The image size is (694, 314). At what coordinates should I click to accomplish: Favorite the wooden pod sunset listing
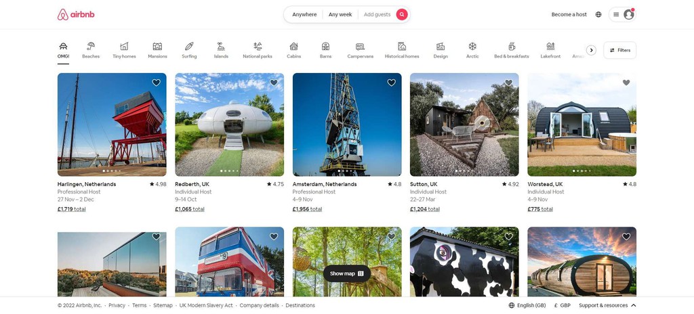coord(626,237)
